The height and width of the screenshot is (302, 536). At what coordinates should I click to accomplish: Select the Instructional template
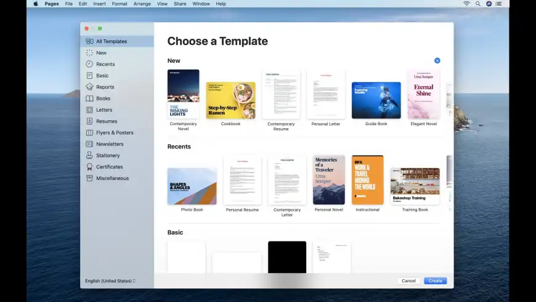[367, 180]
